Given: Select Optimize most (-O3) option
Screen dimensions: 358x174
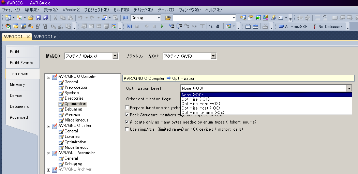Looking at the screenshot, I should coord(266,108).
